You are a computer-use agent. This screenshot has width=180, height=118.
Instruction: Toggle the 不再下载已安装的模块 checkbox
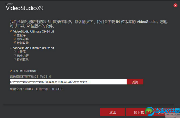coord(11,71)
